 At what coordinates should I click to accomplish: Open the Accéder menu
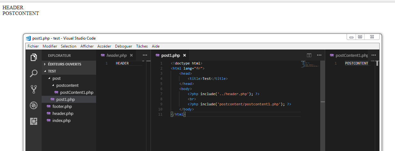click(104, 46)
